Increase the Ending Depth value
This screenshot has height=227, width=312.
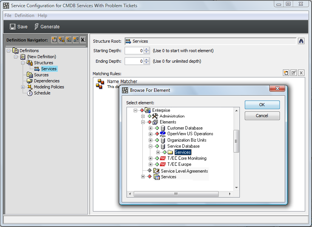(x=147, y=60)
